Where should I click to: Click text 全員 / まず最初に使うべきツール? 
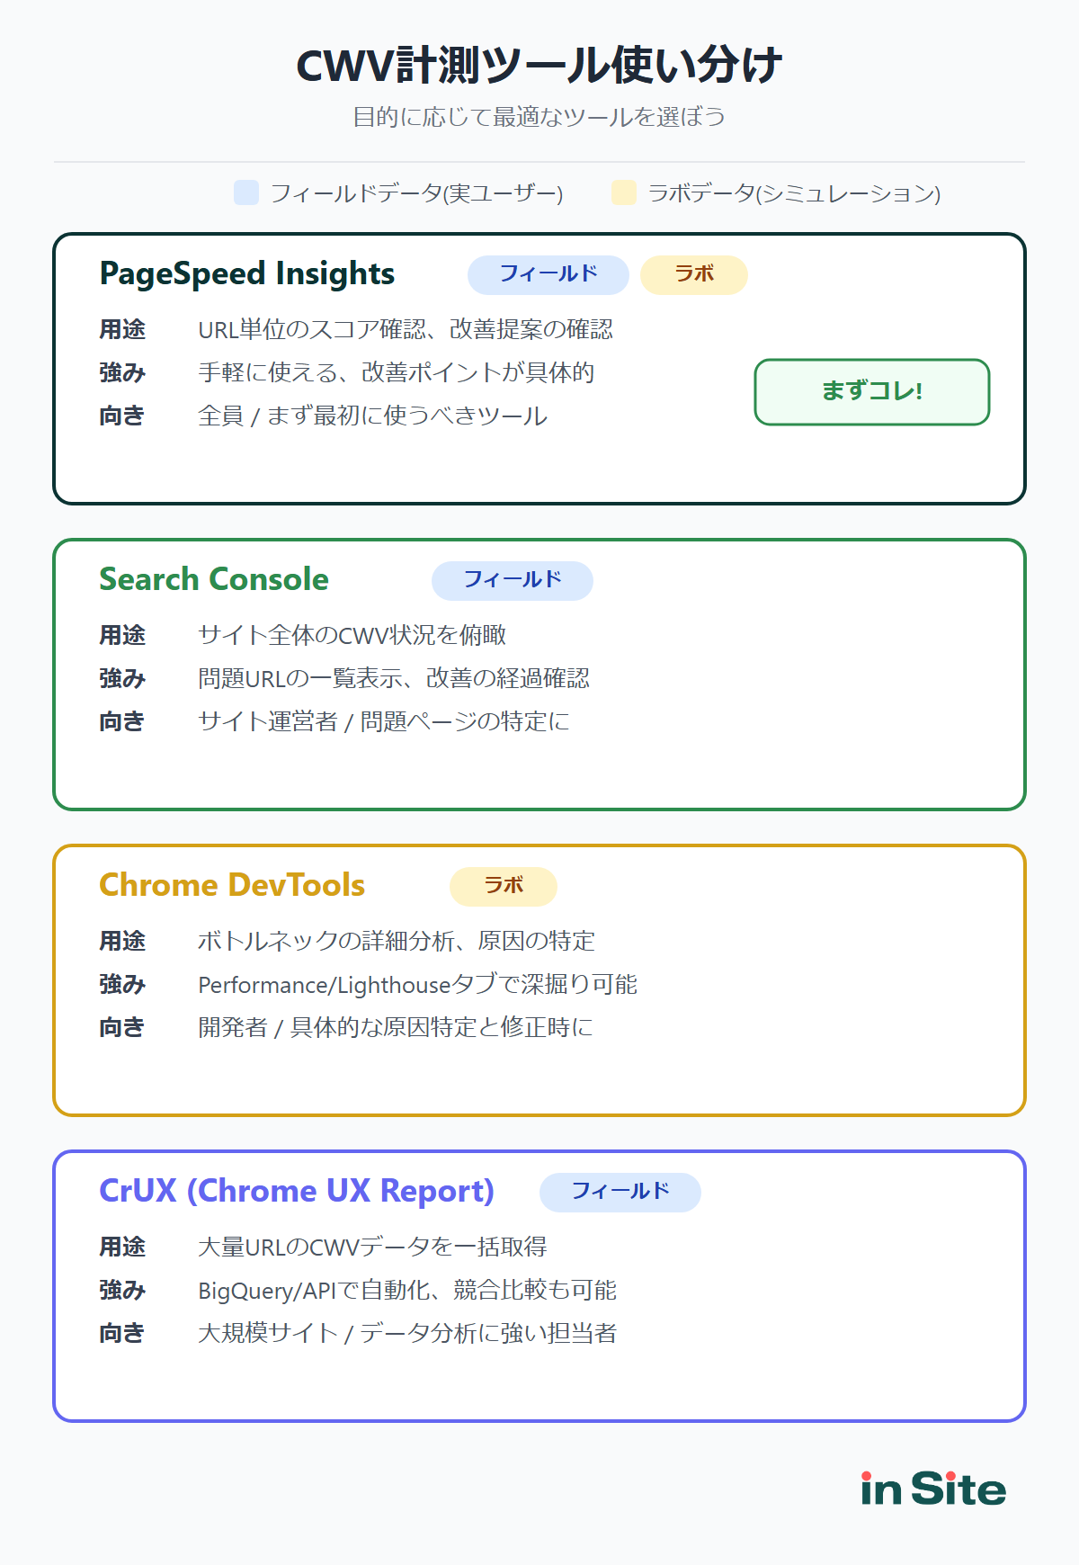coord(373,416)
